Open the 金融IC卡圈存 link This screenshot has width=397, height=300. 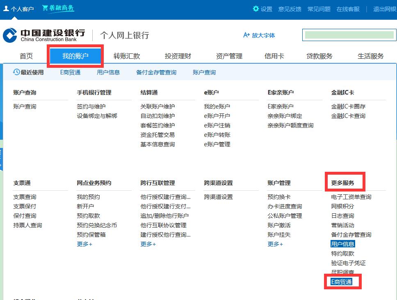[x=348, y=106]
